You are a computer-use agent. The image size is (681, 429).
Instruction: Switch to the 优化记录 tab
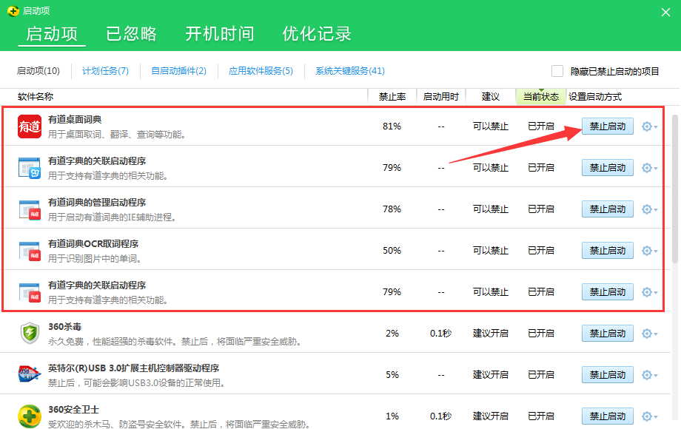316,33
